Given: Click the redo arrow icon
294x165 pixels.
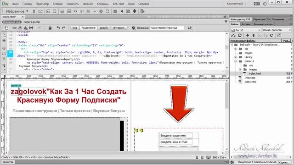Looking at the screenshot, I should coord(63,28).
